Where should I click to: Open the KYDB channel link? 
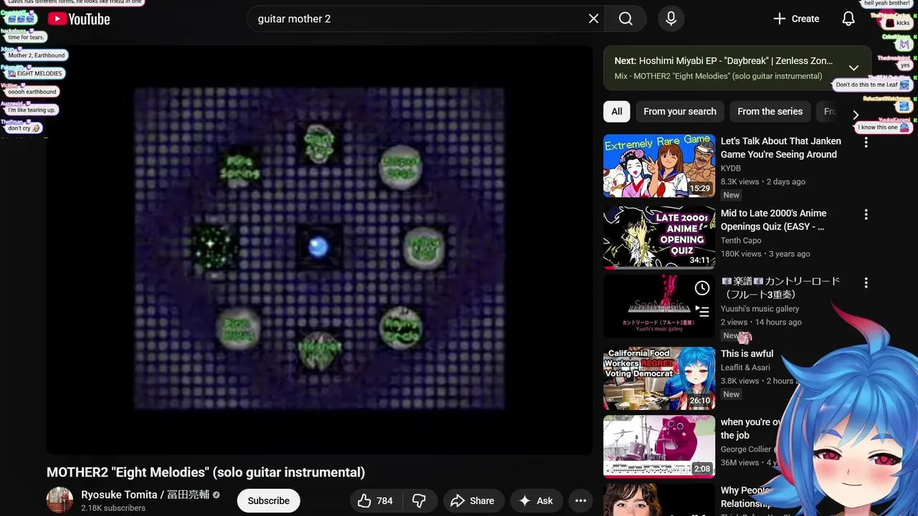[x=731, y=168]
